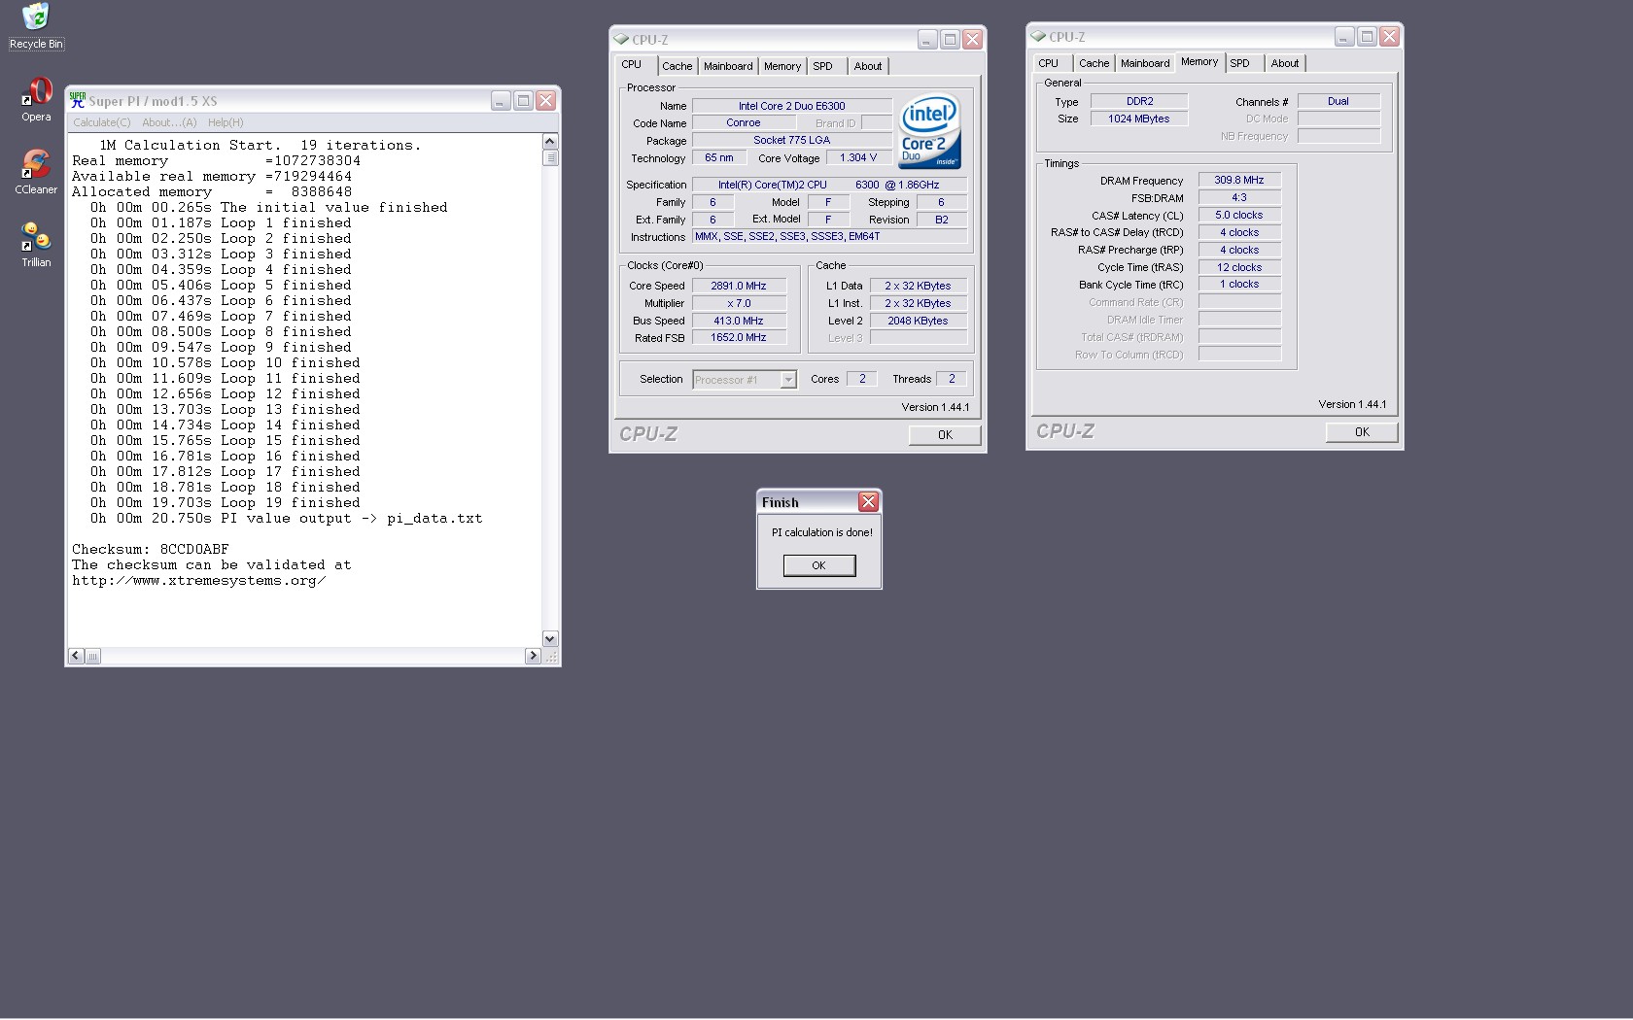The width and height of the screenshot is (1633, 1020).
Task: Open the Help(H) menu in Super PI
Action: (226, 122)
